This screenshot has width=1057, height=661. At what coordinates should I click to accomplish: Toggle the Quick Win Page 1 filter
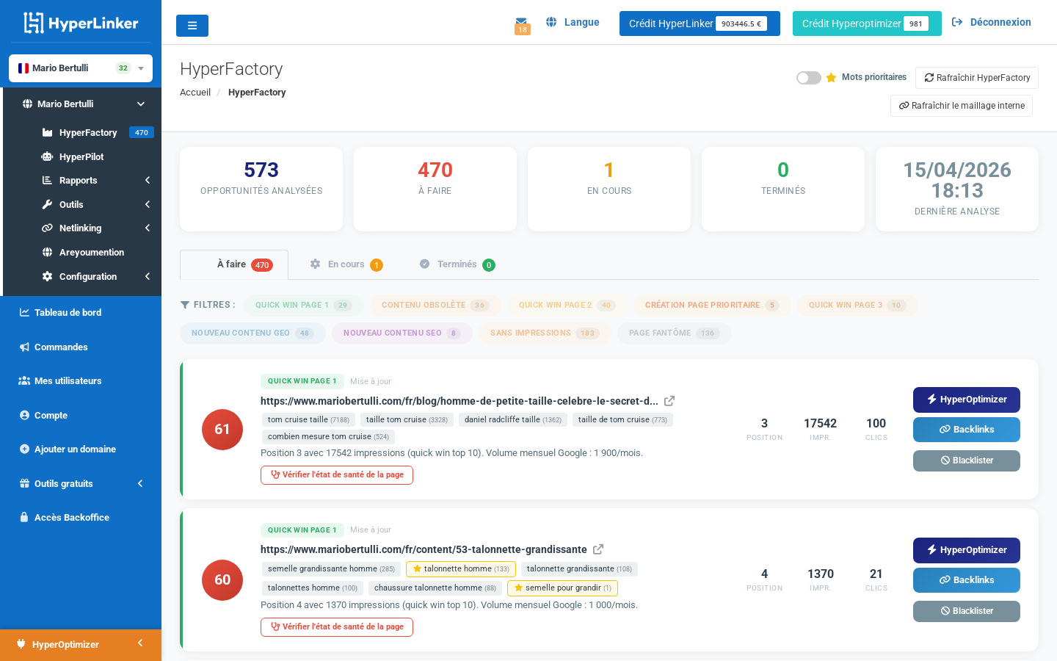point(303,305)
